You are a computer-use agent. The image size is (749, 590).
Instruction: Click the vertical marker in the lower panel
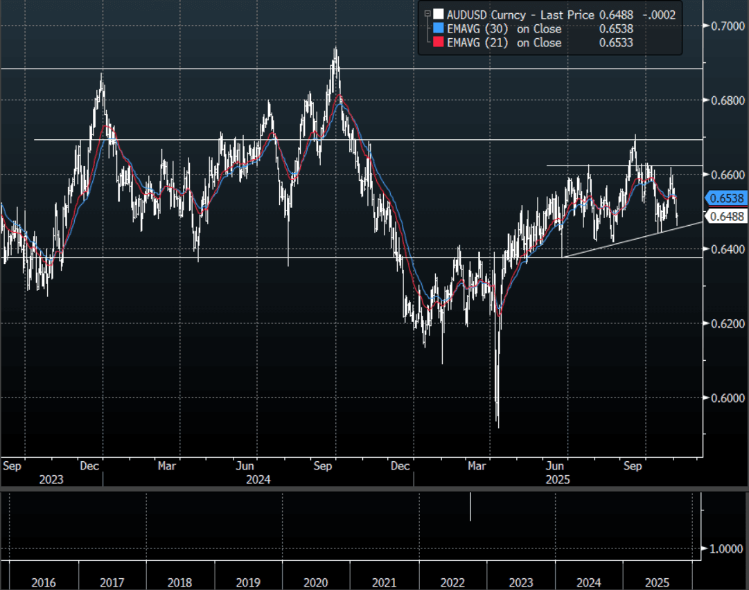coord(470,506)
